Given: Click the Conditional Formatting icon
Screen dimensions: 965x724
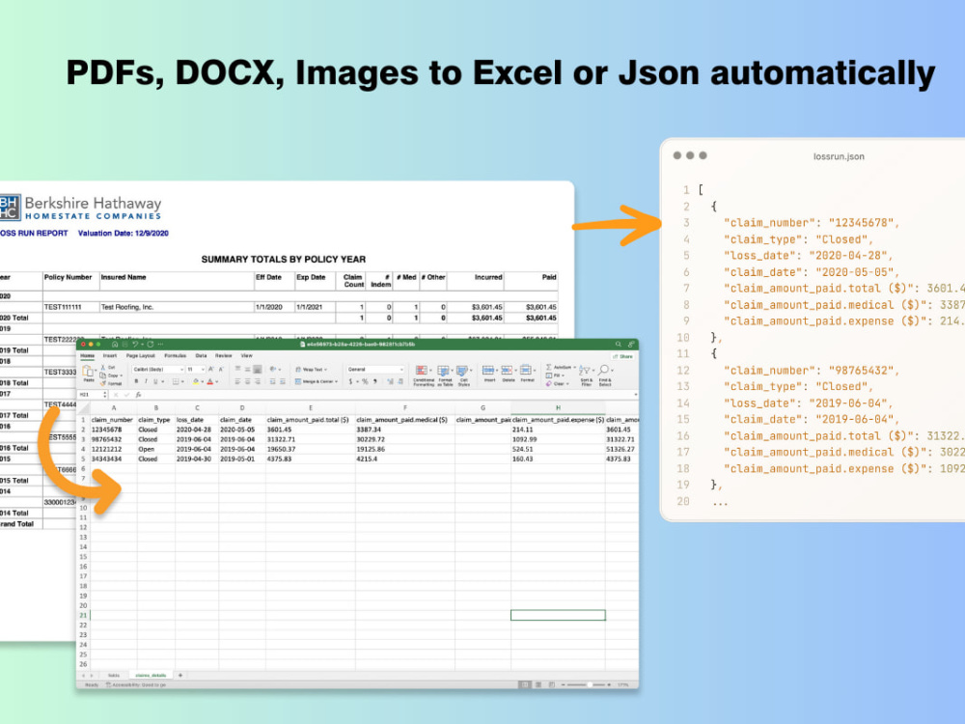Looking at the screenshot, I should [x=422, y=370].
